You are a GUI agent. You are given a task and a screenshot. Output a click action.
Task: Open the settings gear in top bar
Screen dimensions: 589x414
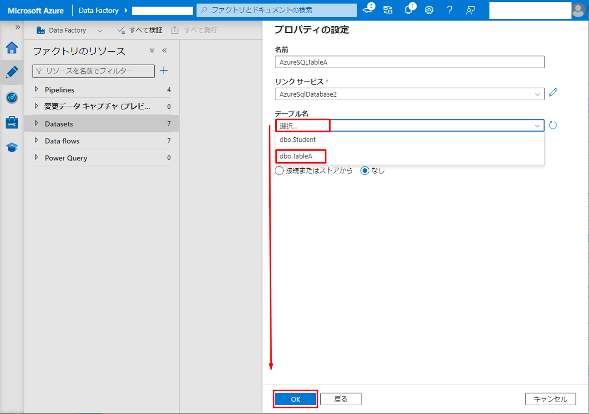429,10
